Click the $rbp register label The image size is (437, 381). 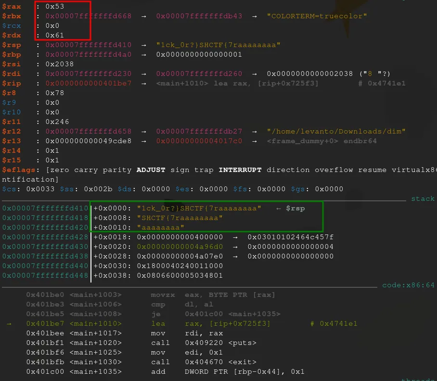pos(12,55)
